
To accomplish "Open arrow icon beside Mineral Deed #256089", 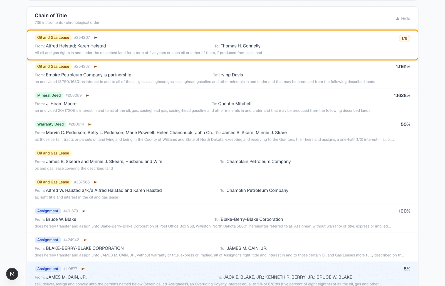I will point(88,95).
